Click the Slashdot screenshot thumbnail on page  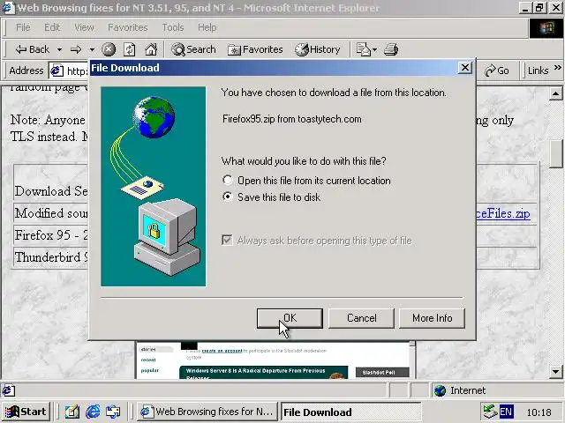point(275,360)
